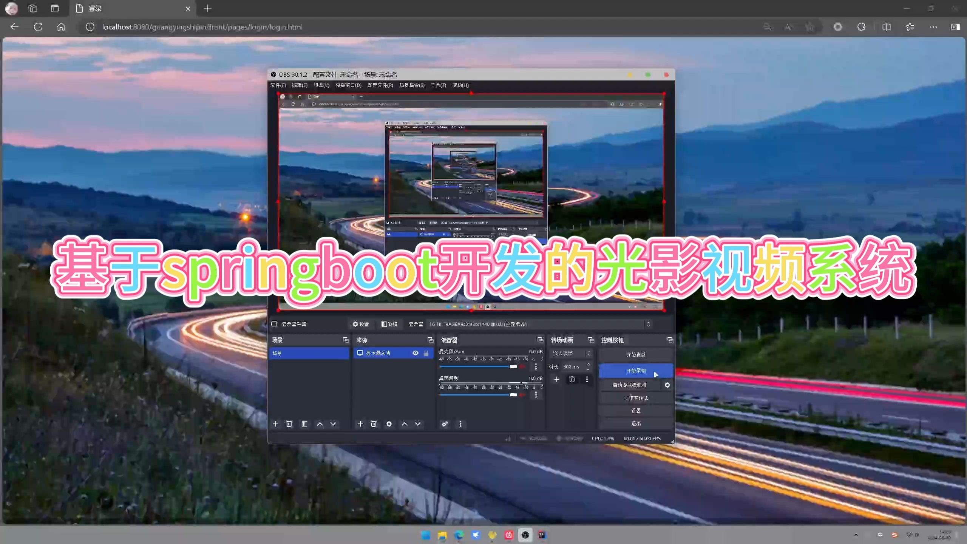This screenshot has width=967, height=544.
Task: Open the 淡入淡出 transition dropdown
Action: pyautogui.click(x=571, y=353)
